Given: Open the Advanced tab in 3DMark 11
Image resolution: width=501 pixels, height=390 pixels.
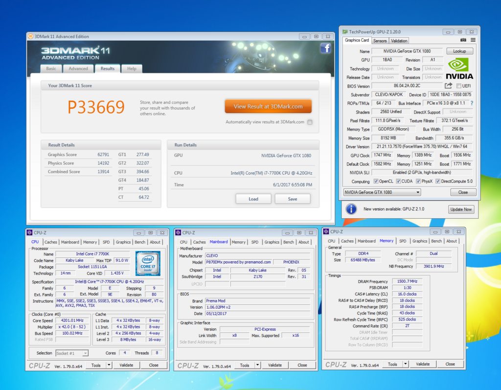Looking at the screenshot, I should pos(78,69).
